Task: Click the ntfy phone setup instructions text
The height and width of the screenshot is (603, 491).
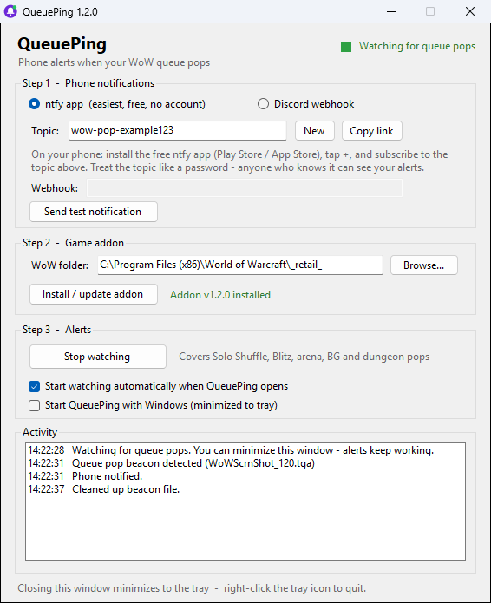Action: coord(239,161)
